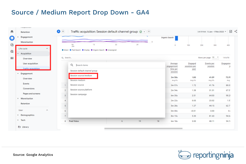
Task: Select Session source/medium option
Action: [81, 76]
